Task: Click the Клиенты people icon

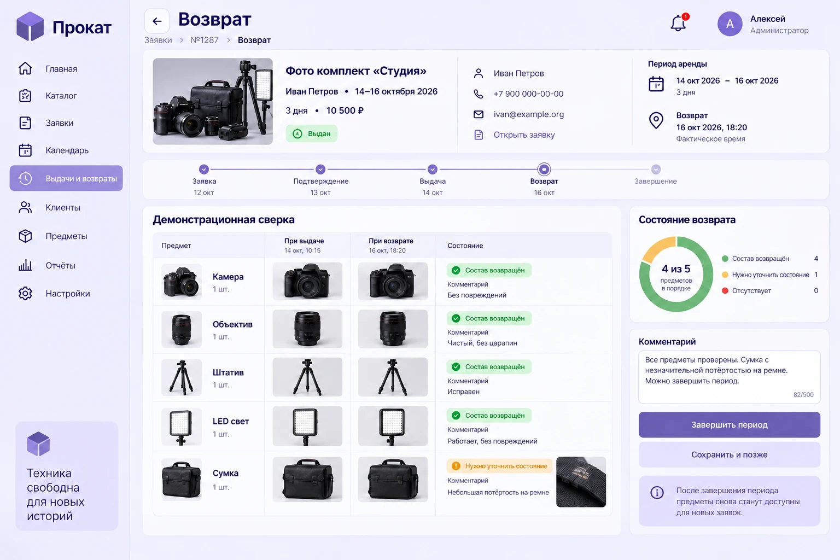Action: [25, 207]
